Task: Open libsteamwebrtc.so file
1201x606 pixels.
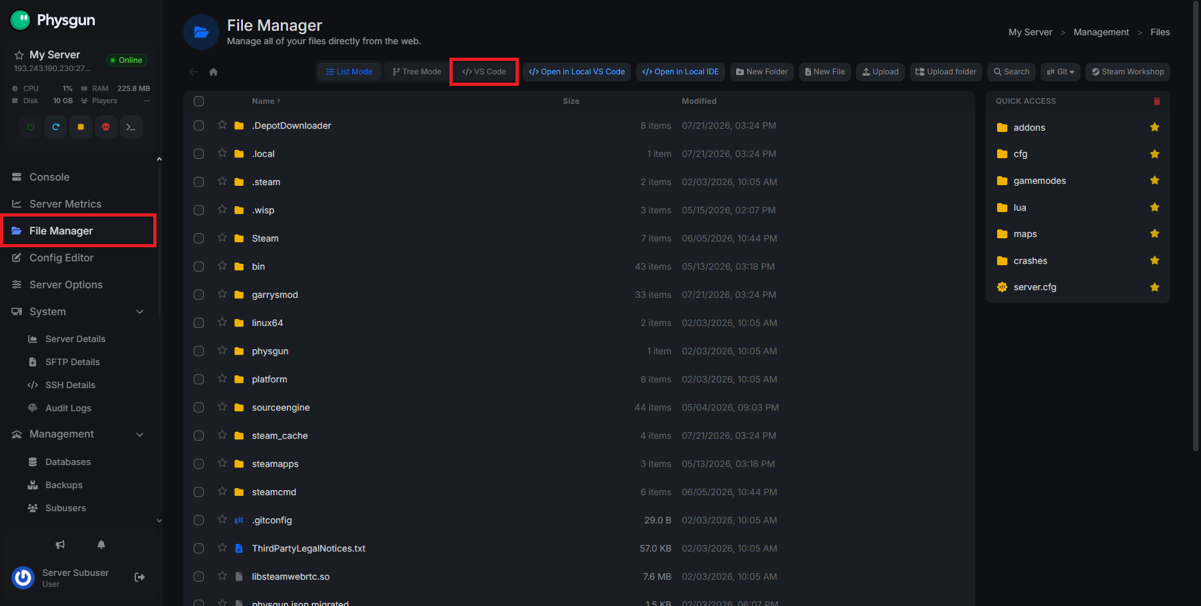Action: coord(290,577)
